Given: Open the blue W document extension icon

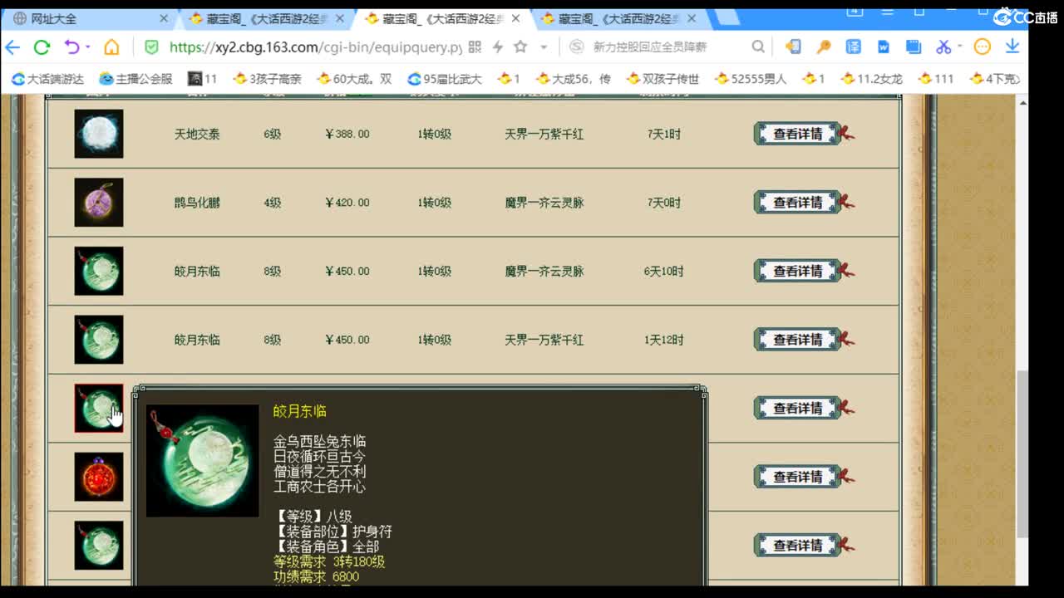Looking at the screenshot, I should tap(884, 47).
